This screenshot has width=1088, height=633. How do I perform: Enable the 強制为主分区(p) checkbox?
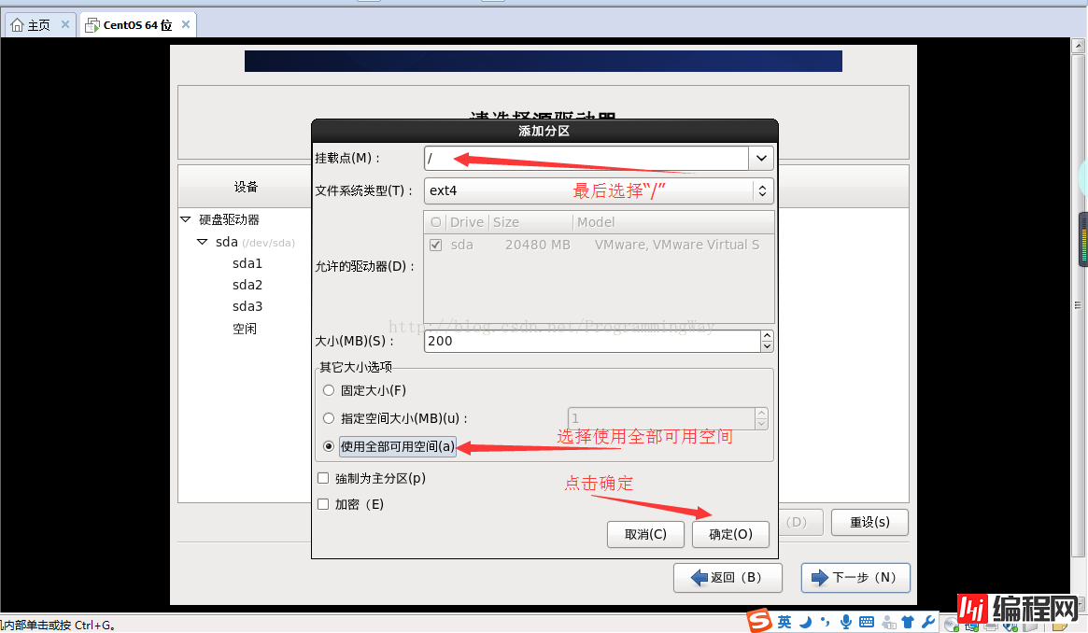pos(323,478)
